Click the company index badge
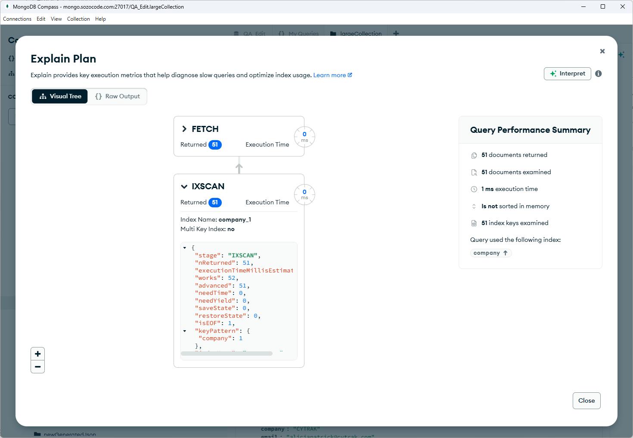The height and width of the screenshot is (438, 633). 491,253
